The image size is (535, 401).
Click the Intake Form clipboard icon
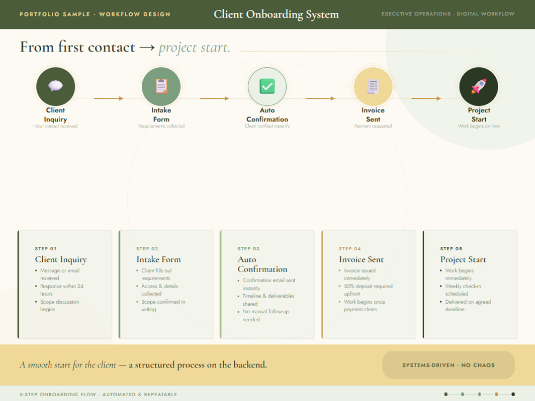(161, 86)
